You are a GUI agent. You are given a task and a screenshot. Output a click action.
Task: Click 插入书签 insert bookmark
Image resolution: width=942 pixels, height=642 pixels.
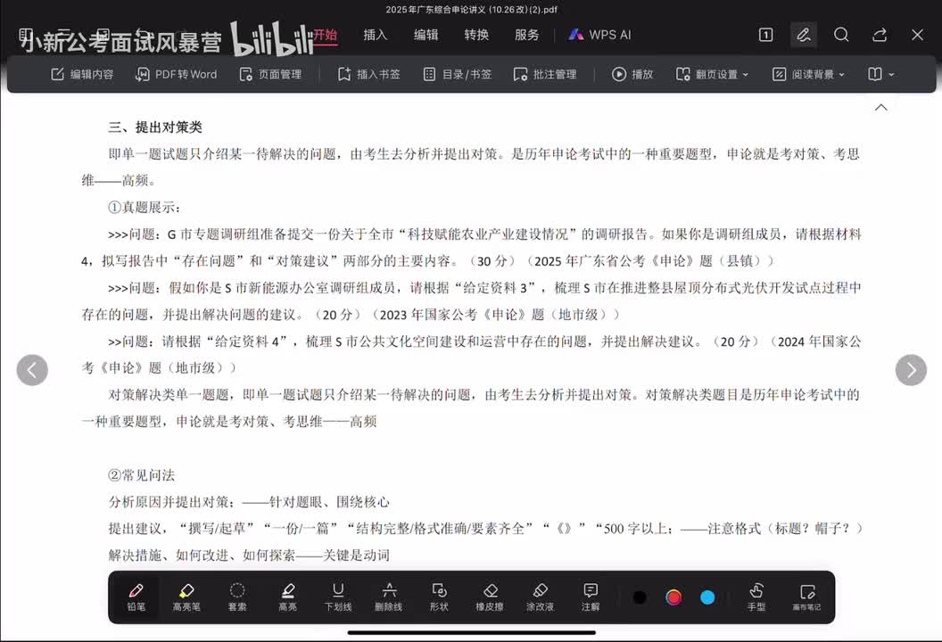369,75
